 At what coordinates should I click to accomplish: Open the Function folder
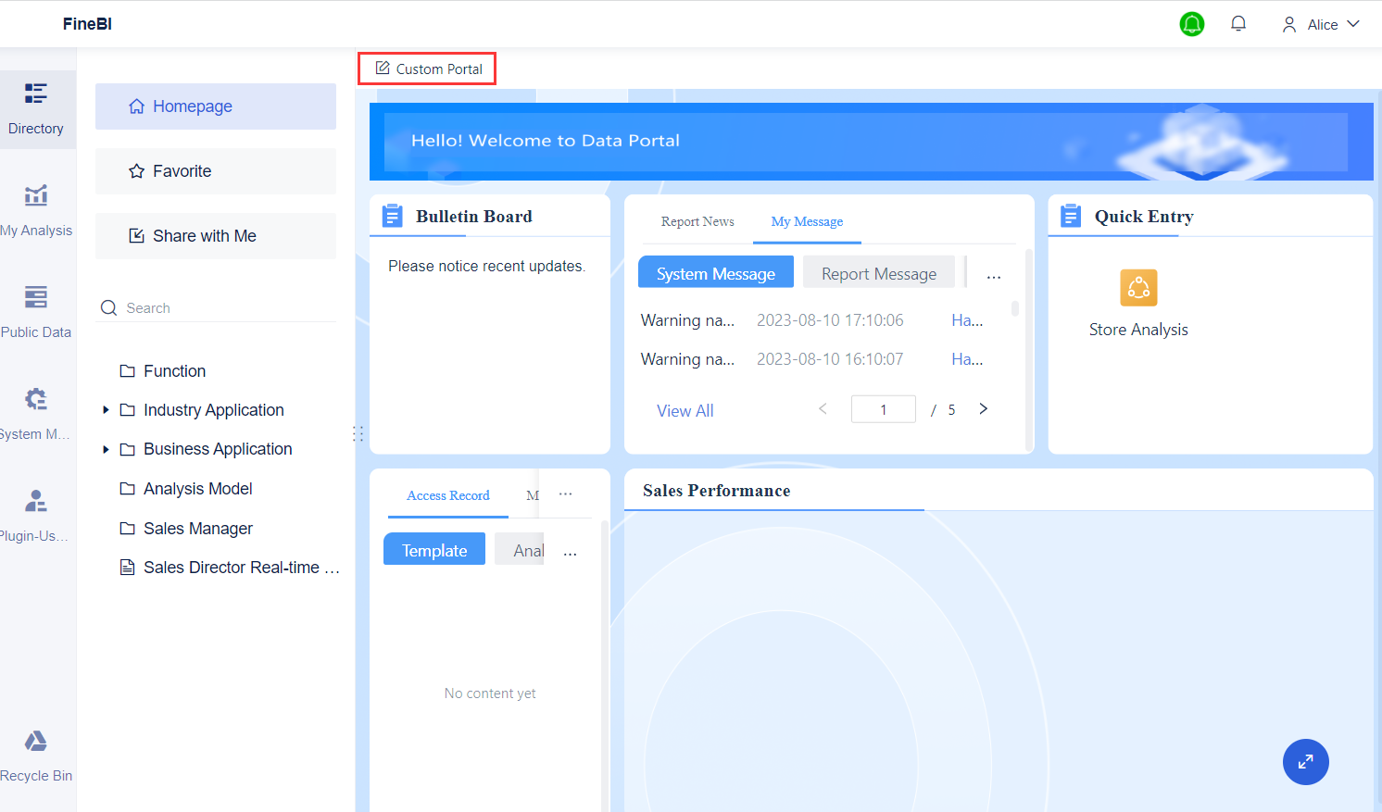163,371
